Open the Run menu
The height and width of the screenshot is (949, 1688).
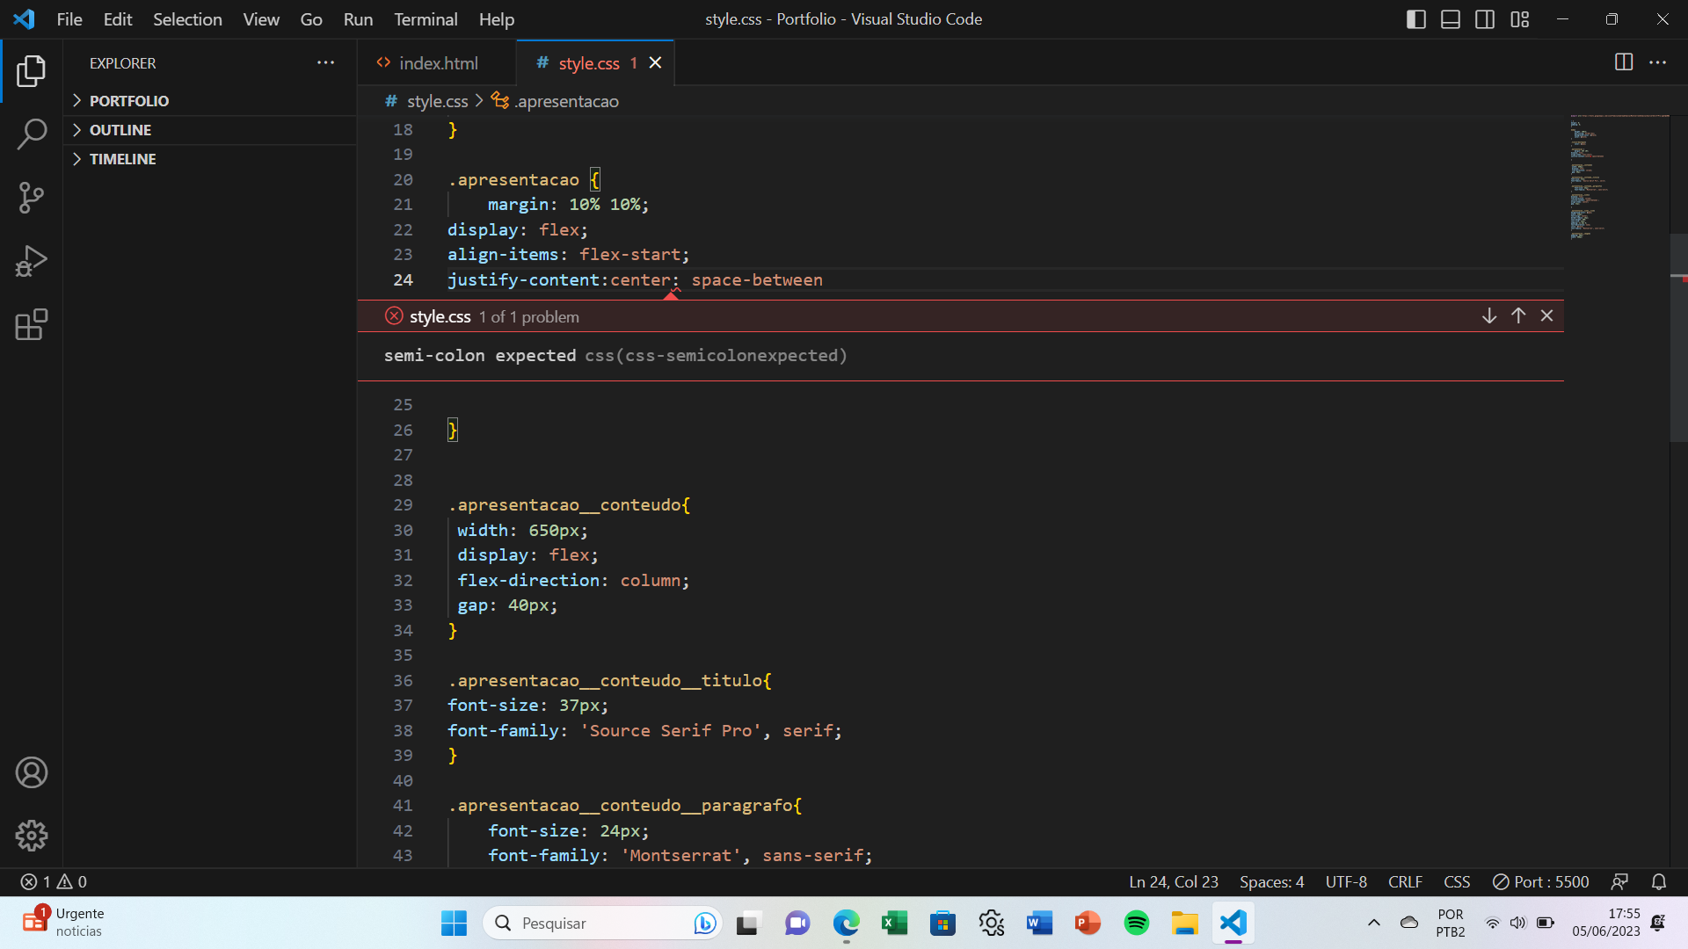point(358,19)
